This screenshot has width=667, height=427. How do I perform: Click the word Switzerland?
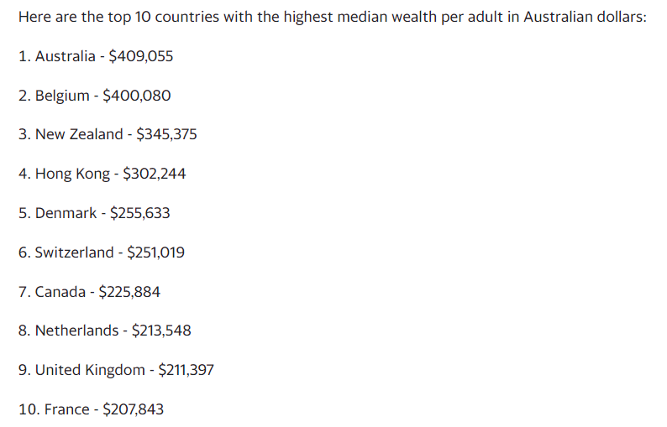tap(75, 253)
